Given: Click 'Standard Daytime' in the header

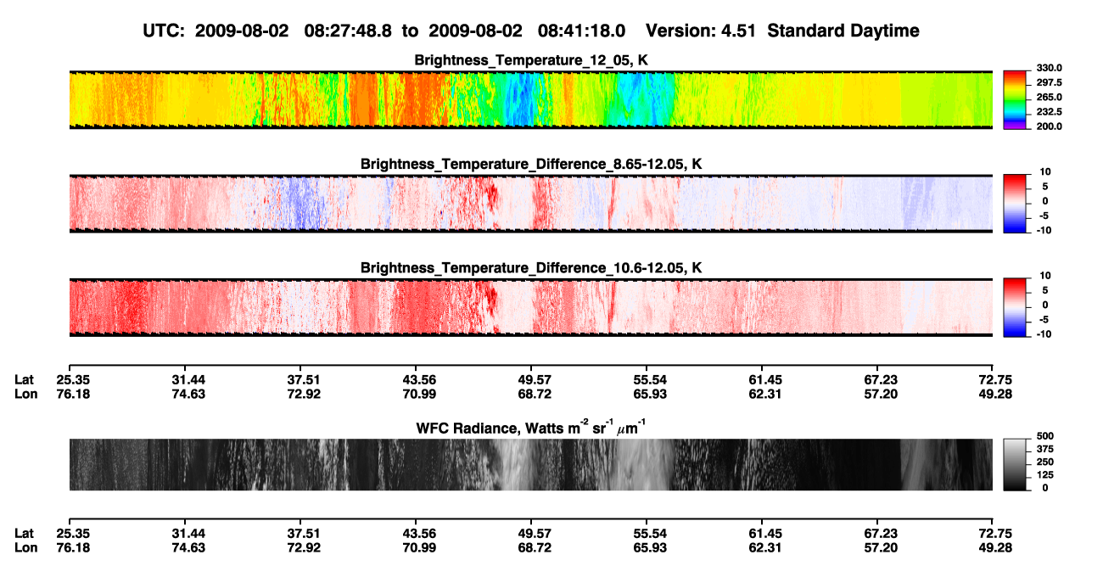Looking at the screenshot, I should pyautogui.click(x=843, y=31).
